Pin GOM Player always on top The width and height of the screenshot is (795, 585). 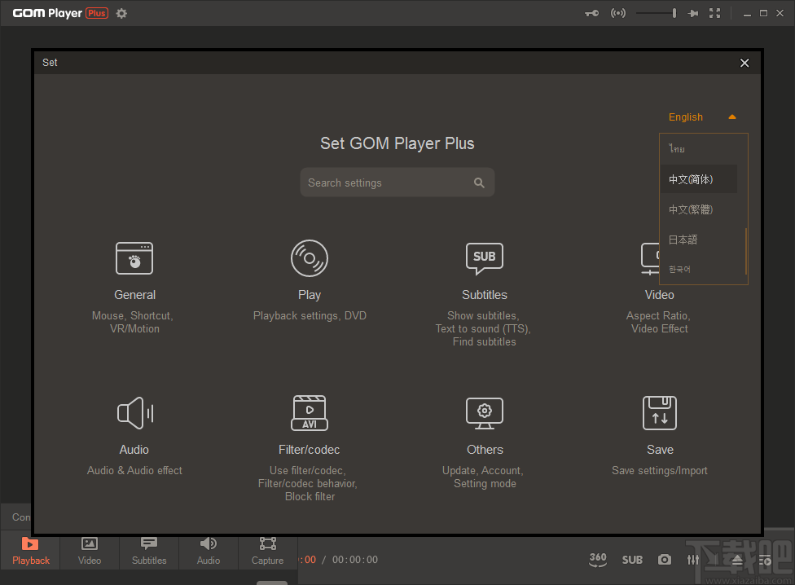(692, 13)
